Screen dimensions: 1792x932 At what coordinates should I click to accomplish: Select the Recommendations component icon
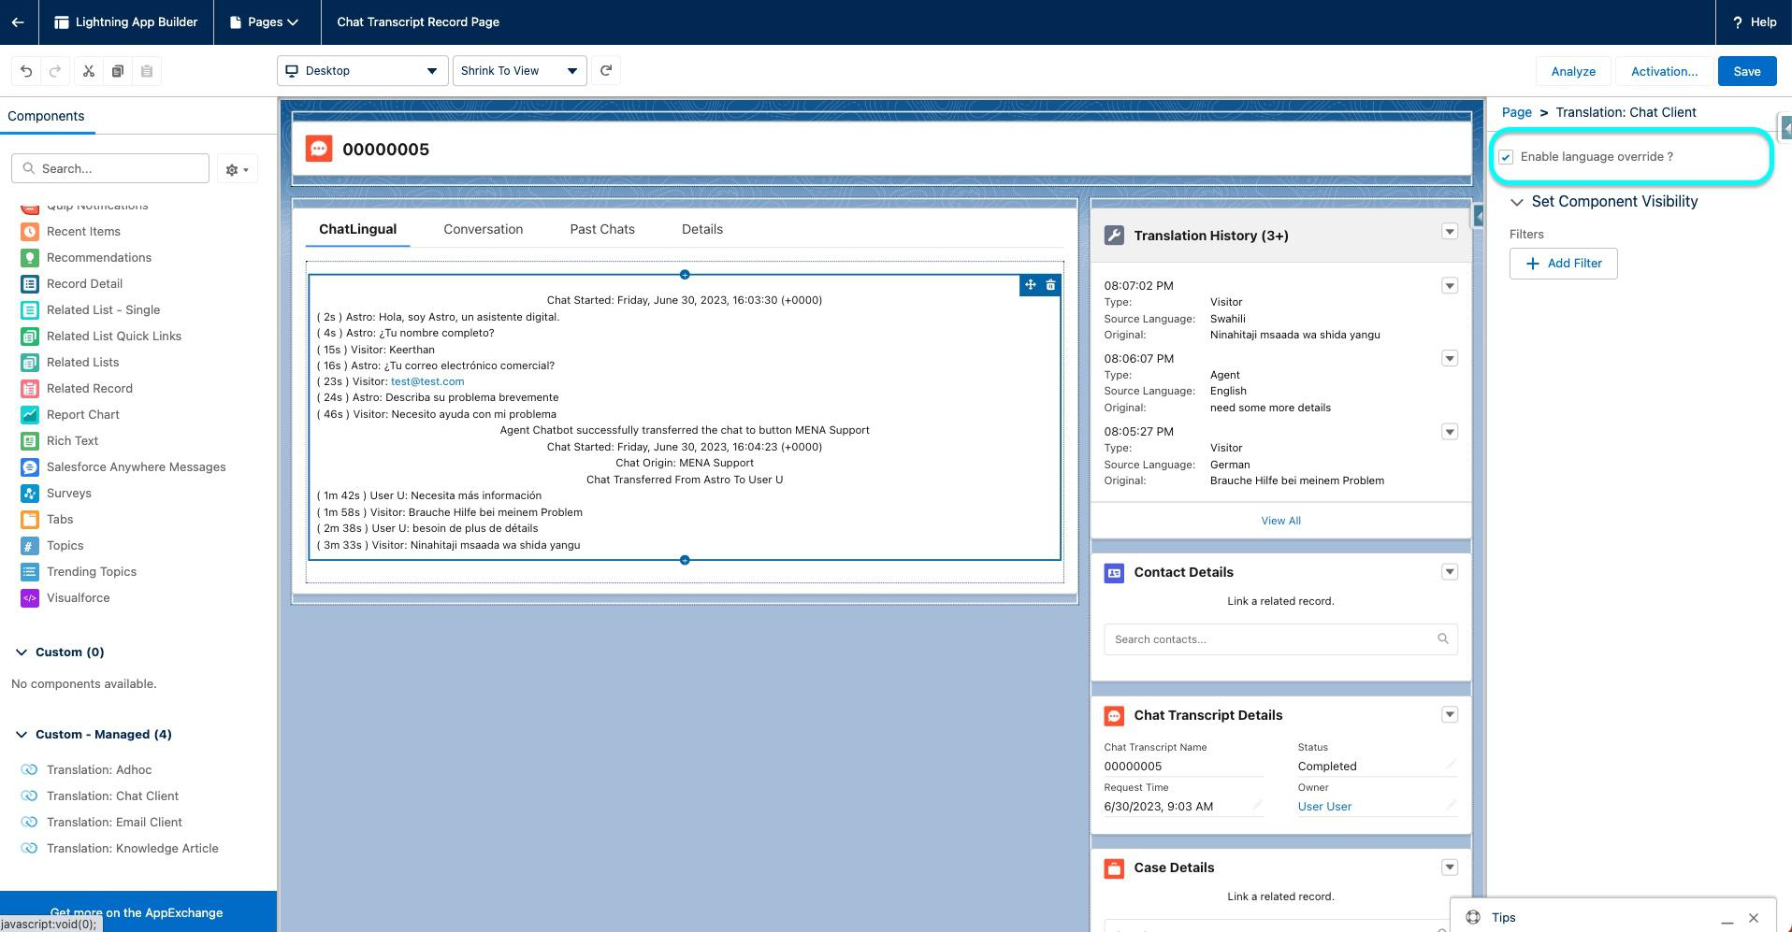[30, 257]
